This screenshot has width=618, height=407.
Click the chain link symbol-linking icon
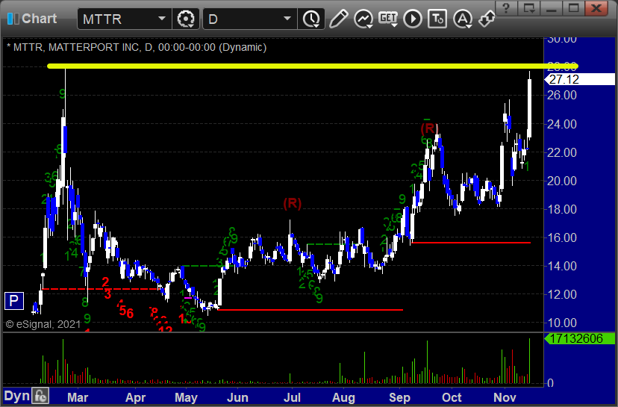click(x=487, y=19)
